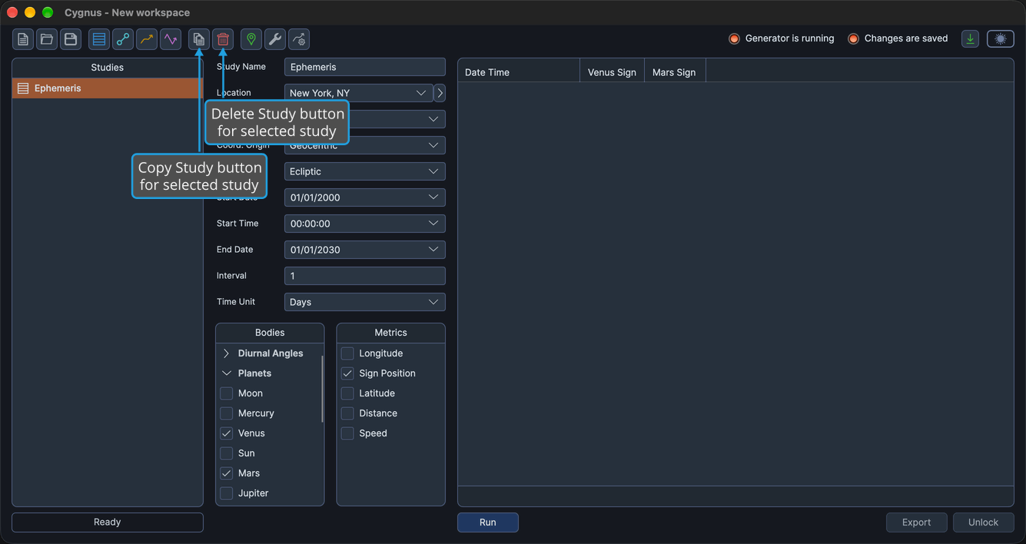Click the Run button
Screen dimensions: 1026x544
(x=488, y=522)
